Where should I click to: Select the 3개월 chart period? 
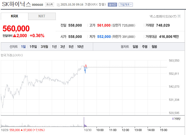tap(44, 47)
